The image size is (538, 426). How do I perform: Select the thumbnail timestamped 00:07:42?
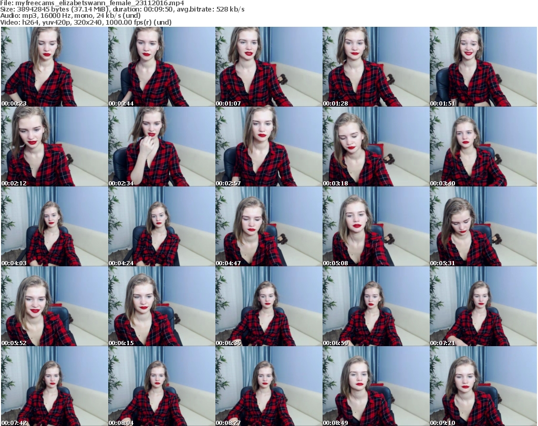54,386
